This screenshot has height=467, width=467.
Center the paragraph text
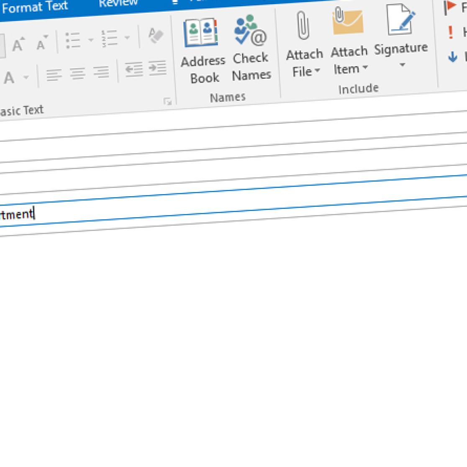coord(77,73)
